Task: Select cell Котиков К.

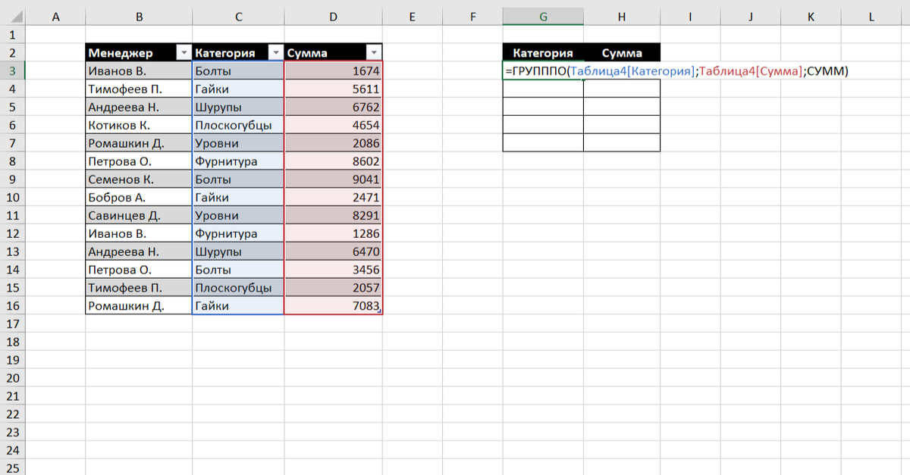Action: 139,125
